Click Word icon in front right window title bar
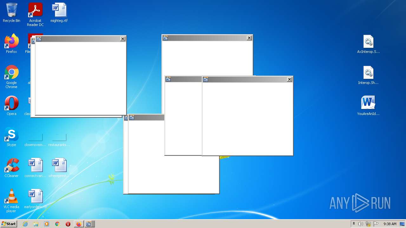The width and height of the screenshot is (406, 228). tap(206, 79)
